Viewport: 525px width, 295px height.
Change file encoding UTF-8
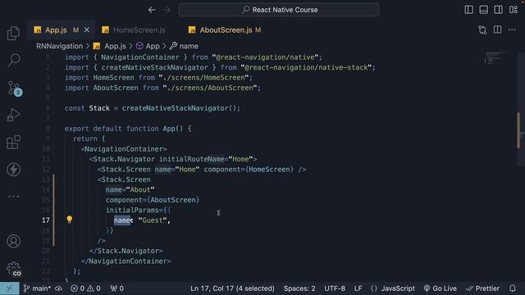(335, 288)
